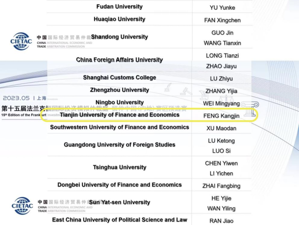Click the 'Tsinghua University' cell
299x225 pixels.
[120, 167]
